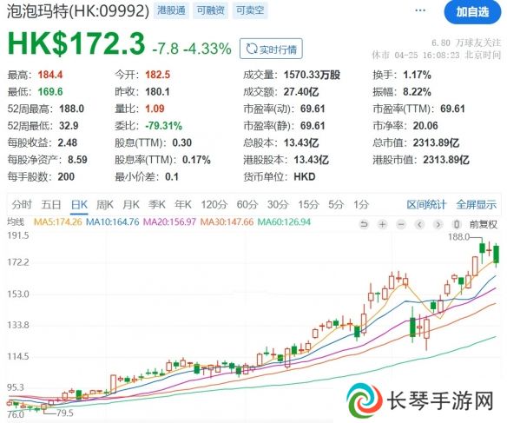Click the 实时行情 button
Screen dimensions: 507x423
pyautogui.click(x=271, y=49)
